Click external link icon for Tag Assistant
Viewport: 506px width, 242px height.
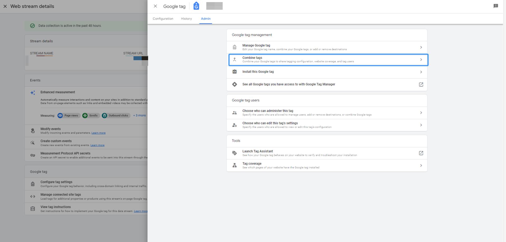[421, 153]
